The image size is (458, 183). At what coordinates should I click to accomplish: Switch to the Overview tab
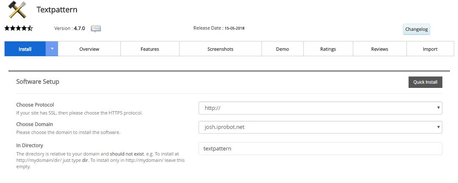tap(90, 49)
